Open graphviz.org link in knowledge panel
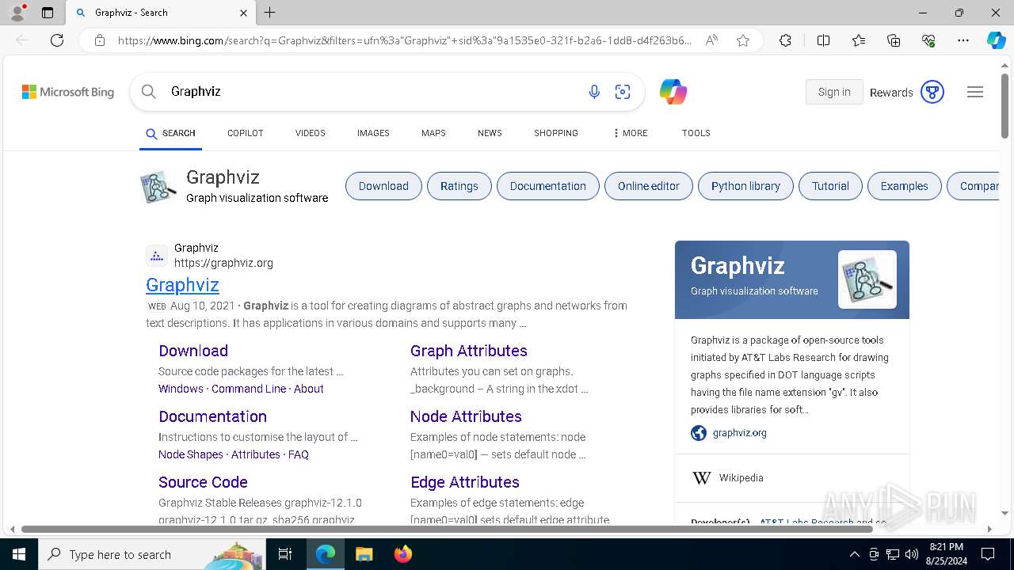Screen dimensions: 1014x570 click(740, 433)
